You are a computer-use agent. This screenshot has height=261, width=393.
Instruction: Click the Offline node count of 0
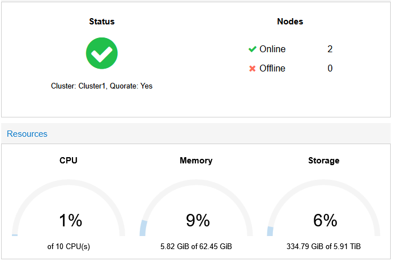pyautogui.click(x=330, y=68)
